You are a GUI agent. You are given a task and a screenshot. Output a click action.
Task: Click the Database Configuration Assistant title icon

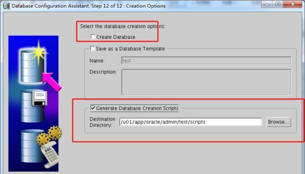click(x=7, y=6)
